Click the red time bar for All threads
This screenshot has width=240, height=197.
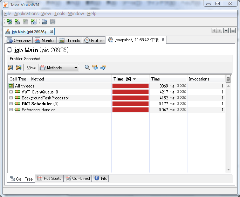coord(130,86)
